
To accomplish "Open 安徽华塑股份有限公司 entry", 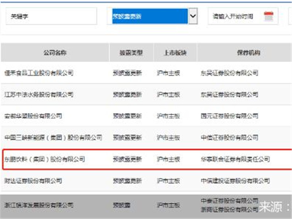I will tap(33, 116).
